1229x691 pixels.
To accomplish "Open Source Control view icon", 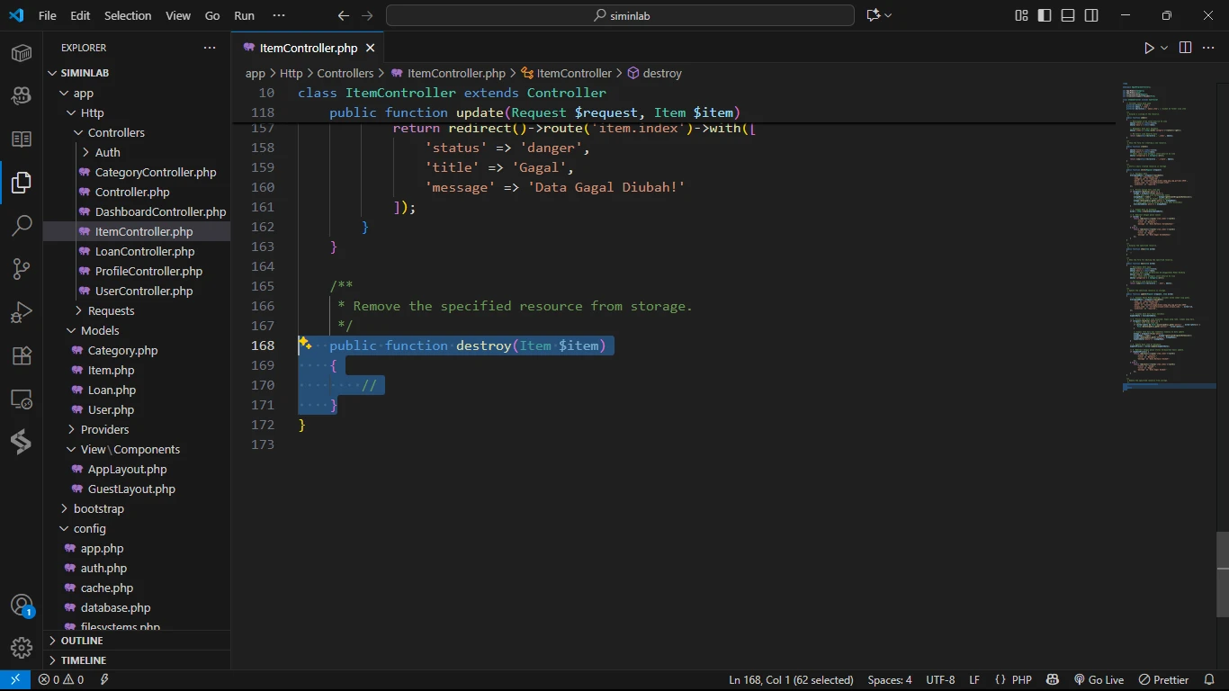I will 22,269.
